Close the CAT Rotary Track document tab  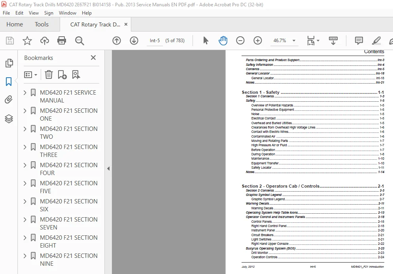click(126, 24)
